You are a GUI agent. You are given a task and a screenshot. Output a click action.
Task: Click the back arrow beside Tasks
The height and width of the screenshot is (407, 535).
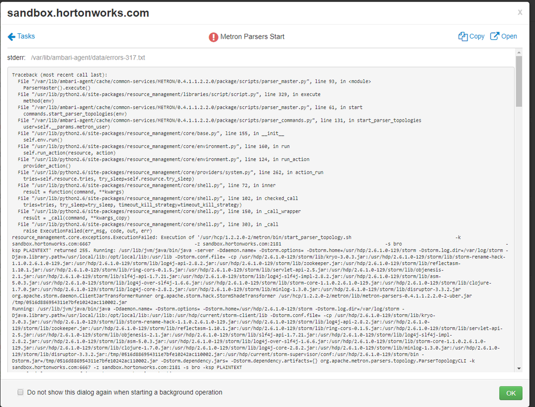pos(11,36)
